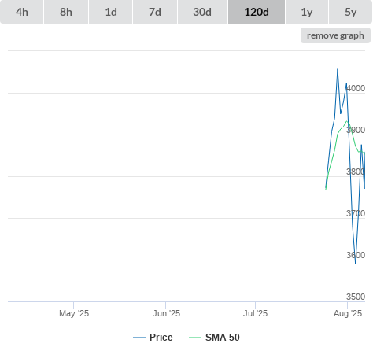Switch to the 8h time range

point(66,12)
